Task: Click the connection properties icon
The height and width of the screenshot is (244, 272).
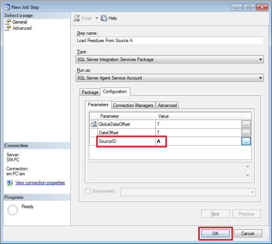Action: 10,183
